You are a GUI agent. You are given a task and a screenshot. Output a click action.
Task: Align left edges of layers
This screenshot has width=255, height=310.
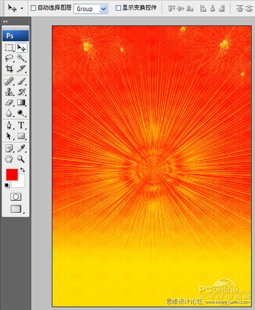(203, 8)
